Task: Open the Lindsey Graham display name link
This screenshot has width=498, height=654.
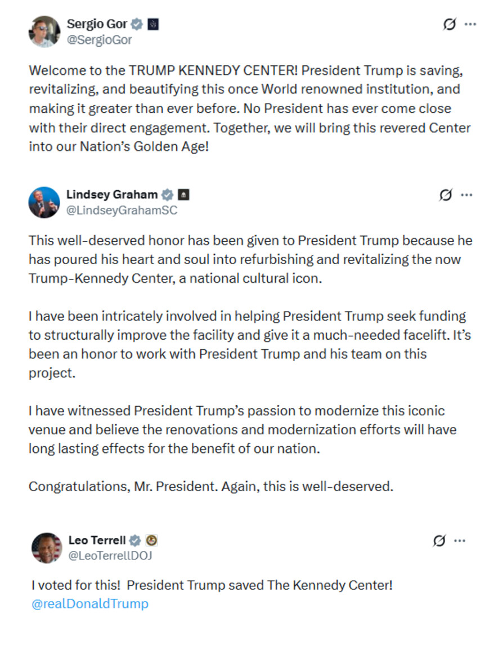Action: click(x=112, y=195)
